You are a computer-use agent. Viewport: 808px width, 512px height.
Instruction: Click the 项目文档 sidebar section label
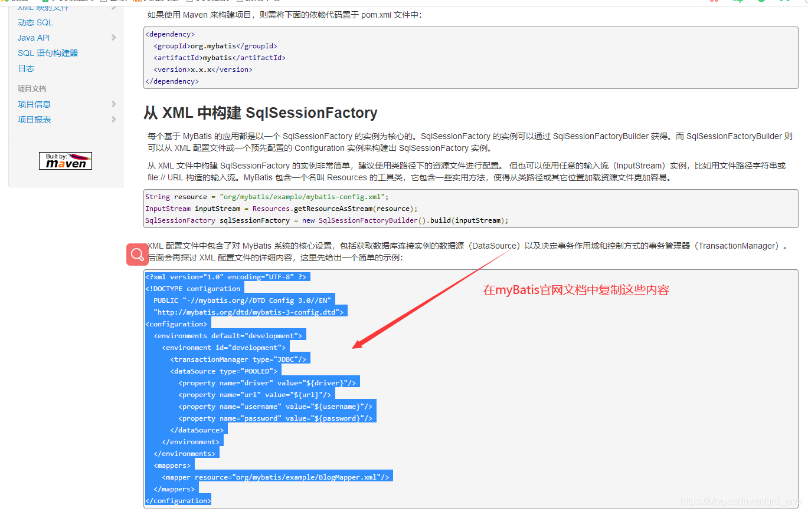[32, 89]
